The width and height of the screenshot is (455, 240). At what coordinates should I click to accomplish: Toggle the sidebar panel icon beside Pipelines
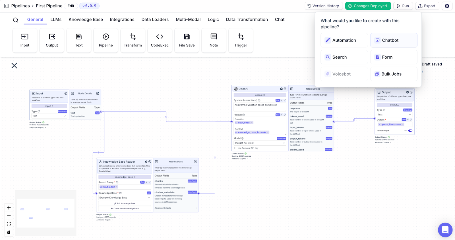[x=6, y=6]
